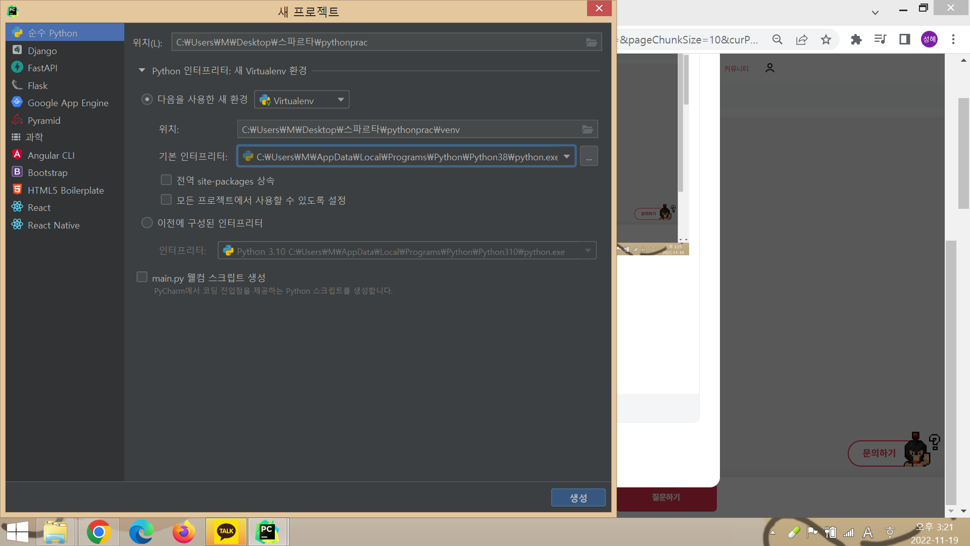Open Chrome extensions puzzle icon
This screenshot has height=546, width=970.
[856, 39]
